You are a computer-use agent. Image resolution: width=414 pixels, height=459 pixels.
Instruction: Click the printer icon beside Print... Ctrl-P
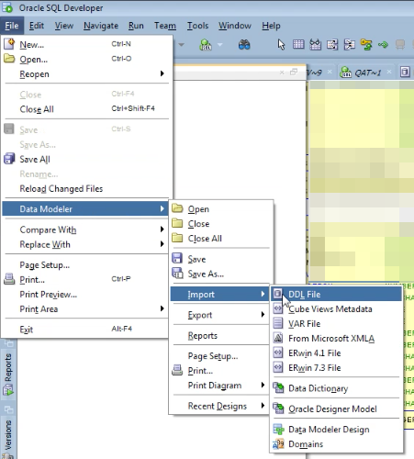[x=9, y=279]
